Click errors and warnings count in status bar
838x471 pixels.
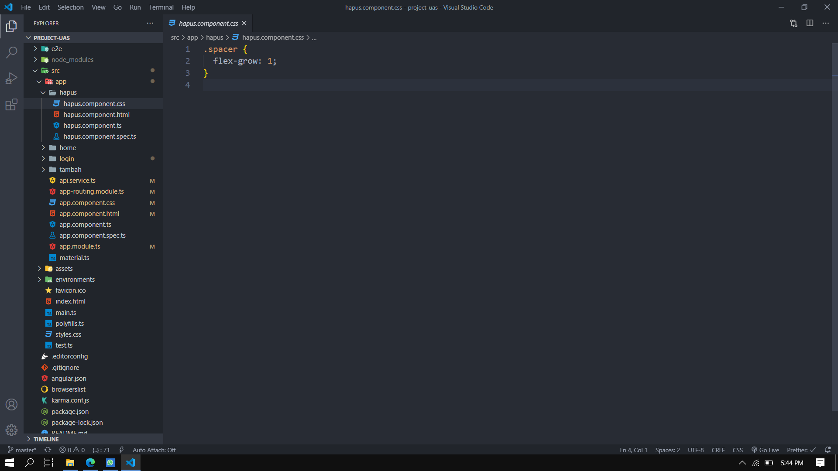point(72,450)
